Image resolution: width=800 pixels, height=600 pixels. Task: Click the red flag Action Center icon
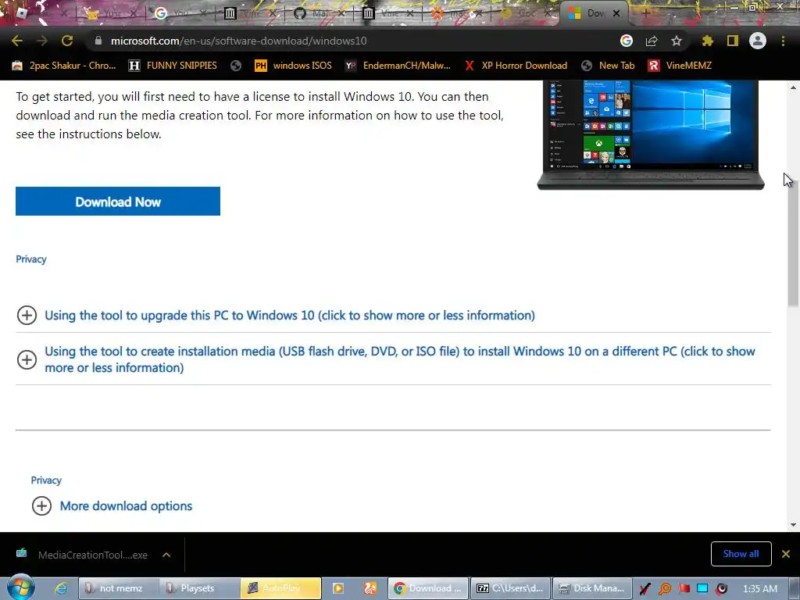click(x=684, y=589)
